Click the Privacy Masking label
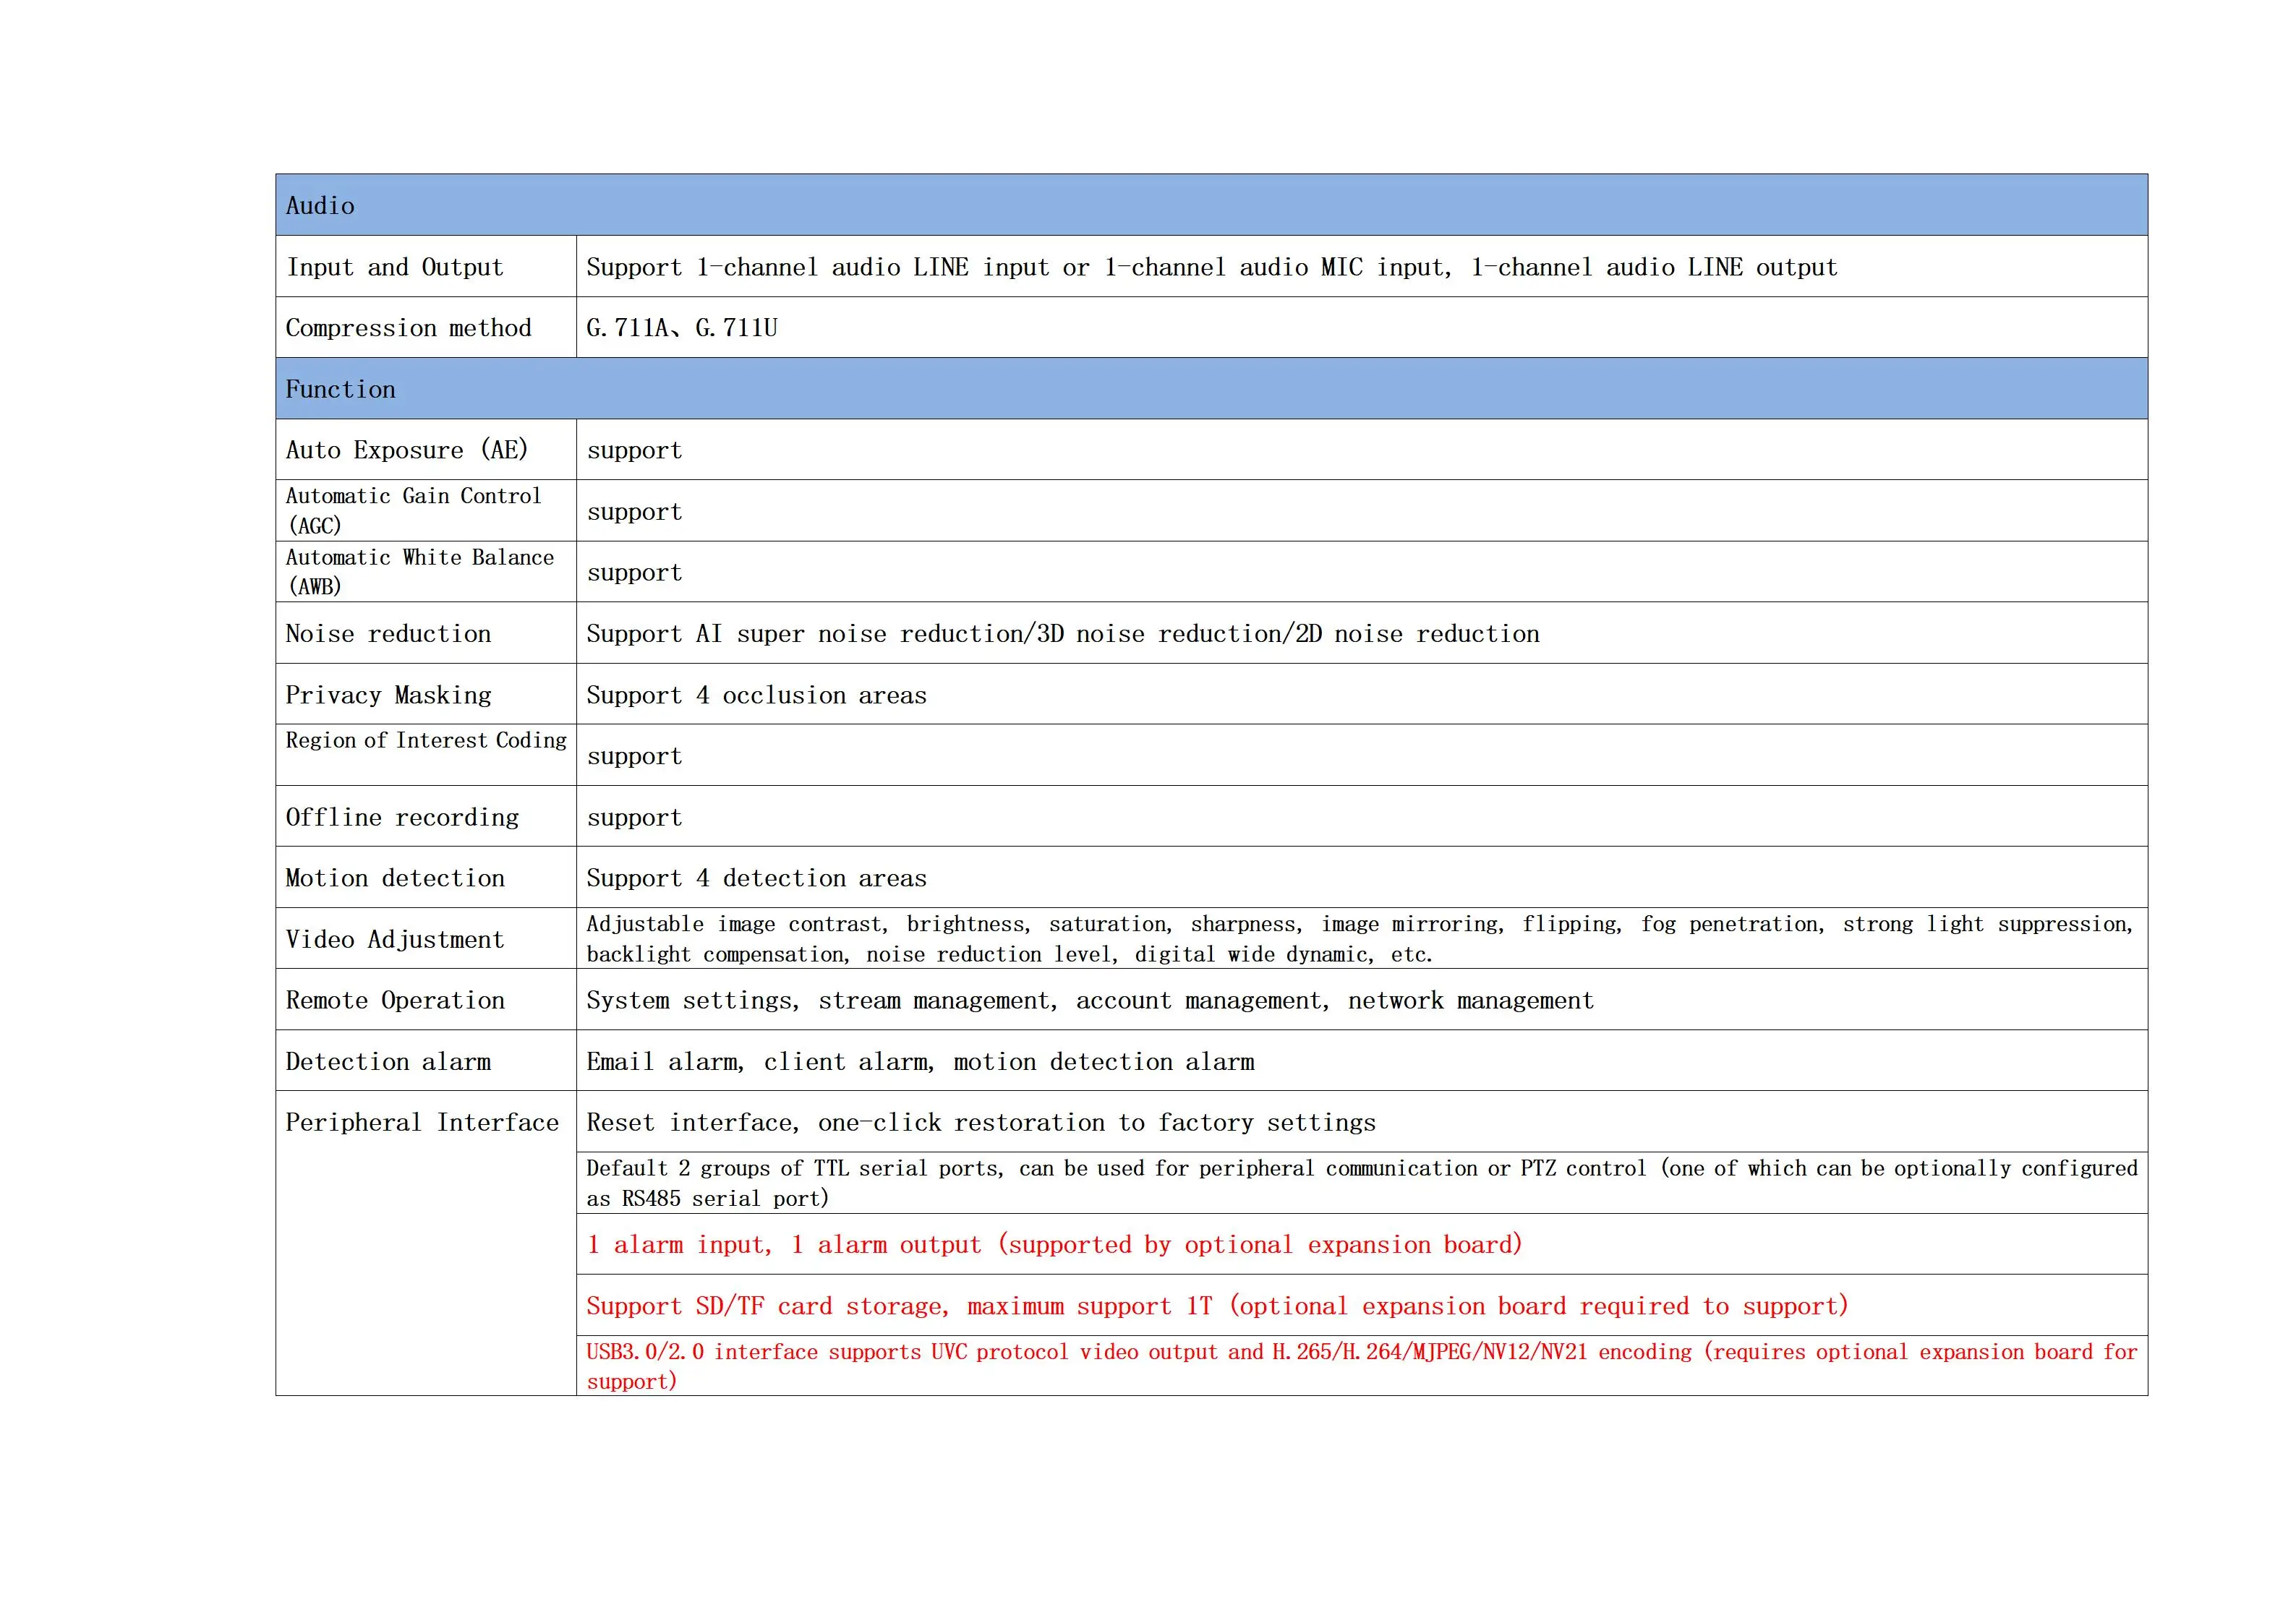Image resolution: width=2296 pixels, height=1623 pixels. point(388,695)
